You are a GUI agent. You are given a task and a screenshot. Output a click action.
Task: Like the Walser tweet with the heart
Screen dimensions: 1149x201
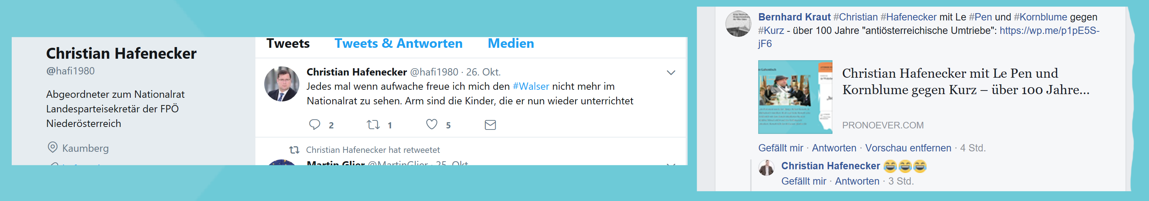[x=431, y=124]
